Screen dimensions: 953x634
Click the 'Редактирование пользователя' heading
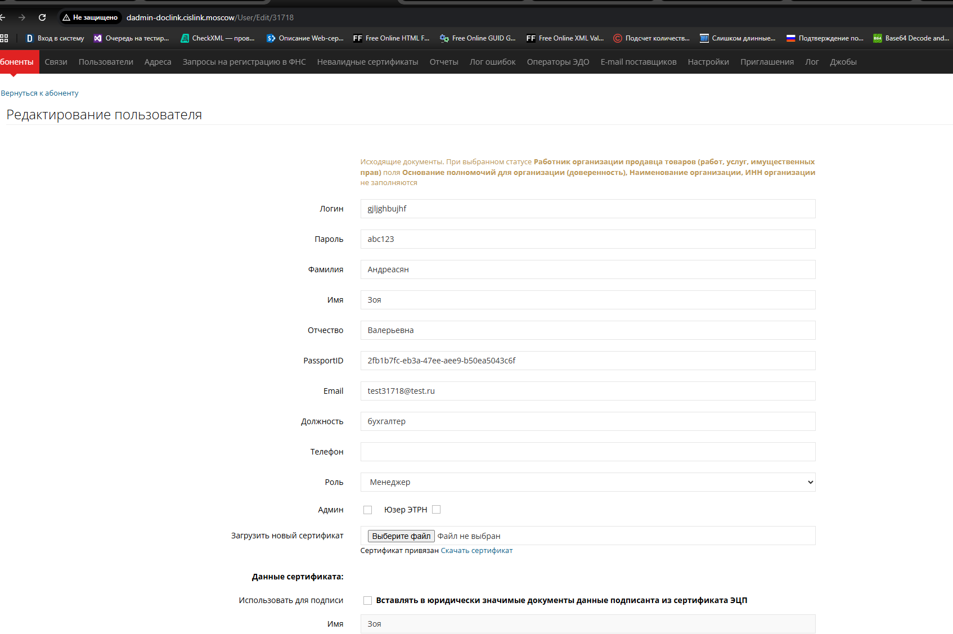(104, 115)
